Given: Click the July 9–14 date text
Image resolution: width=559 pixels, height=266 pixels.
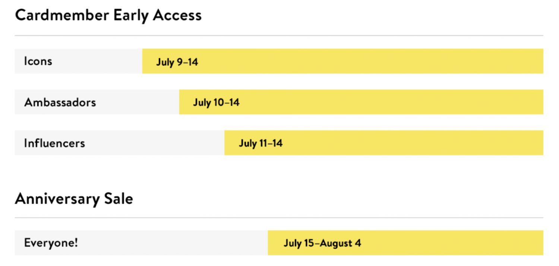Looking at the screenshot, I should [x=177, y=62].
